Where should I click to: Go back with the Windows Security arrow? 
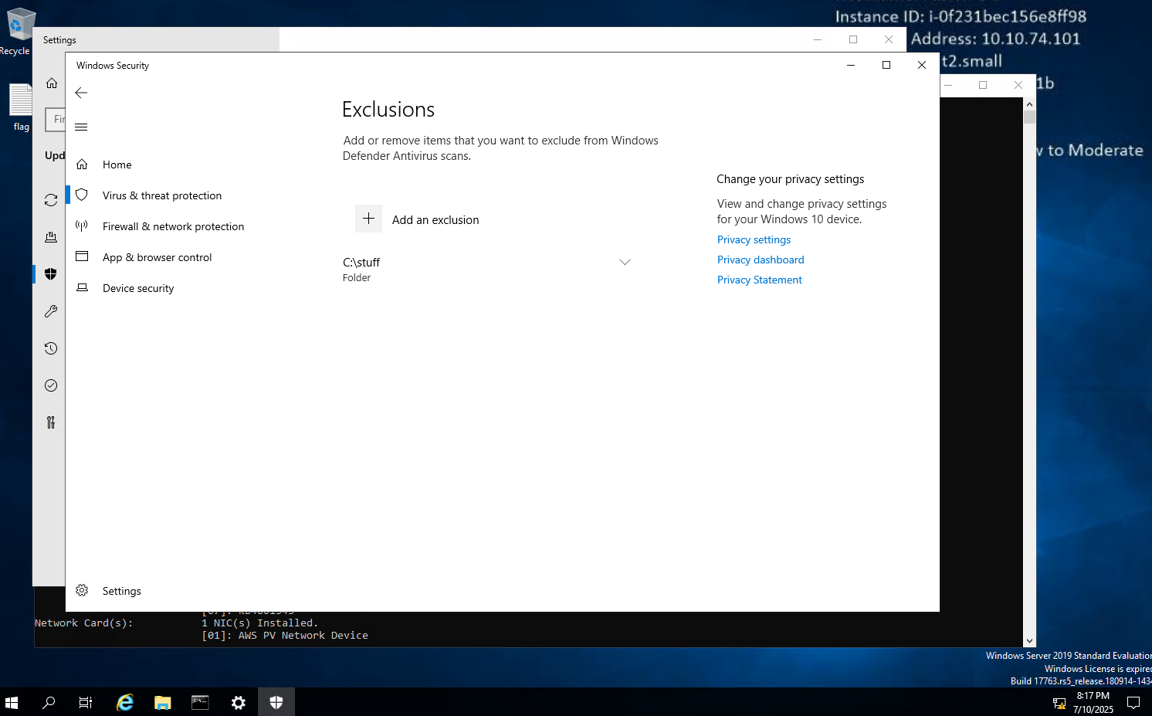[x=81, y=93]
